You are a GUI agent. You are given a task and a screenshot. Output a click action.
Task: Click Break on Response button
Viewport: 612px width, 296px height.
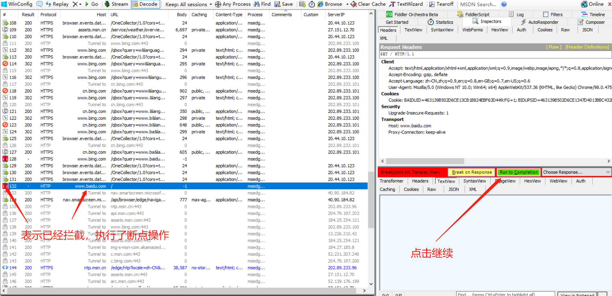click(472, 172)
